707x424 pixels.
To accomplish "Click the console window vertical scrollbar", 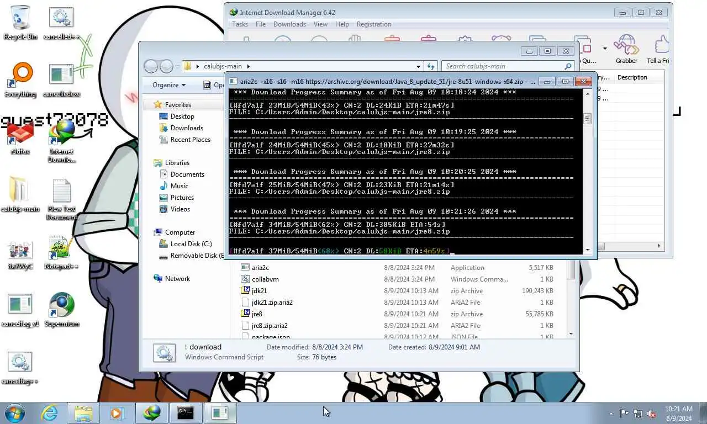I will point(587,171).
